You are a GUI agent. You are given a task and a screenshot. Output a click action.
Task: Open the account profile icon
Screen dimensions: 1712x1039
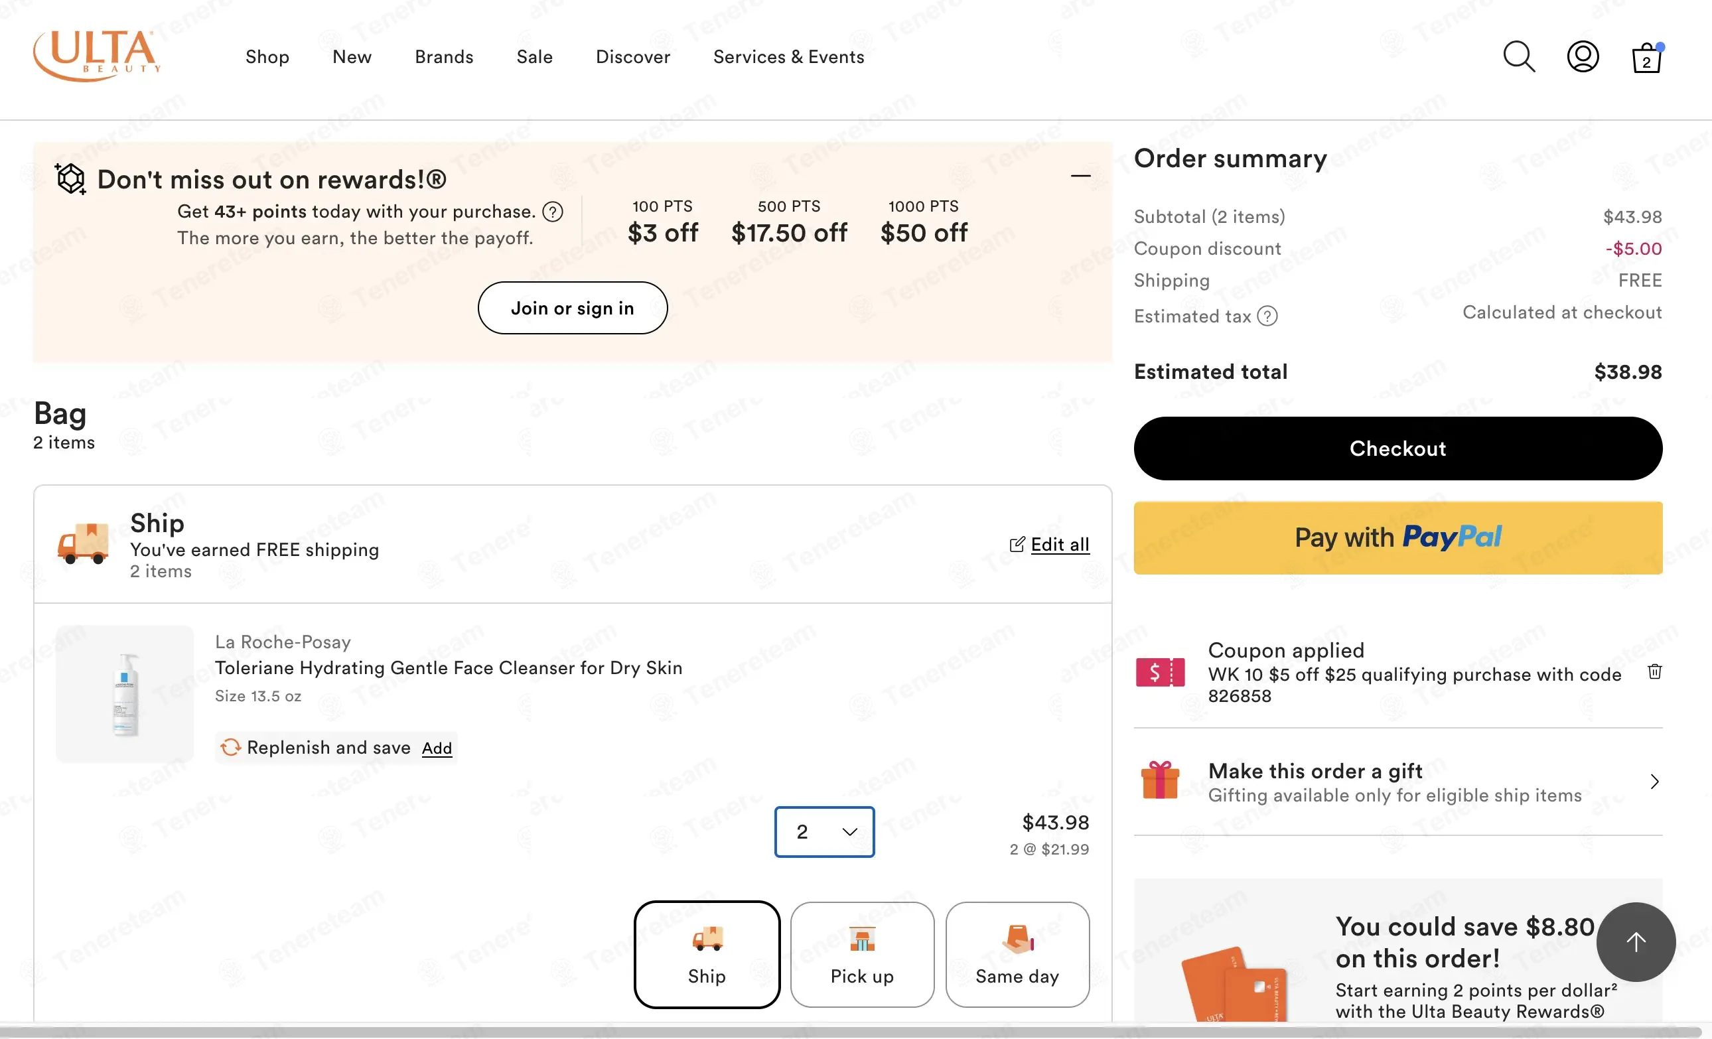click(1583, 57)
